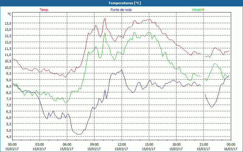The height and width of the screenshot is (152, 243).
Task: Click the 6,0 y-axis value
Action: (x=9, y=118)
